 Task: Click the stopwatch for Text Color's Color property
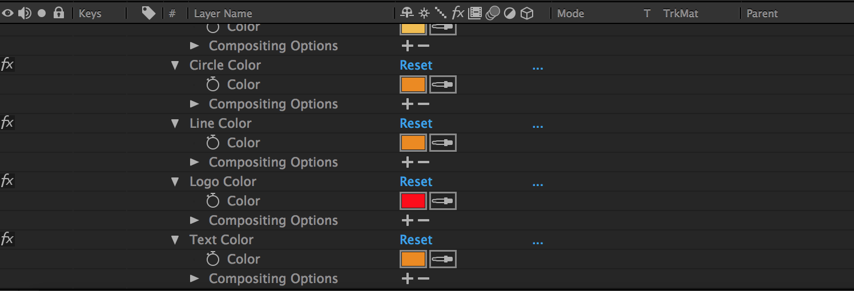click(213, 259)
